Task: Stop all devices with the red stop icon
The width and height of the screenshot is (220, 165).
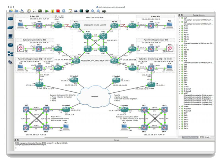Action: coord(58,11)
